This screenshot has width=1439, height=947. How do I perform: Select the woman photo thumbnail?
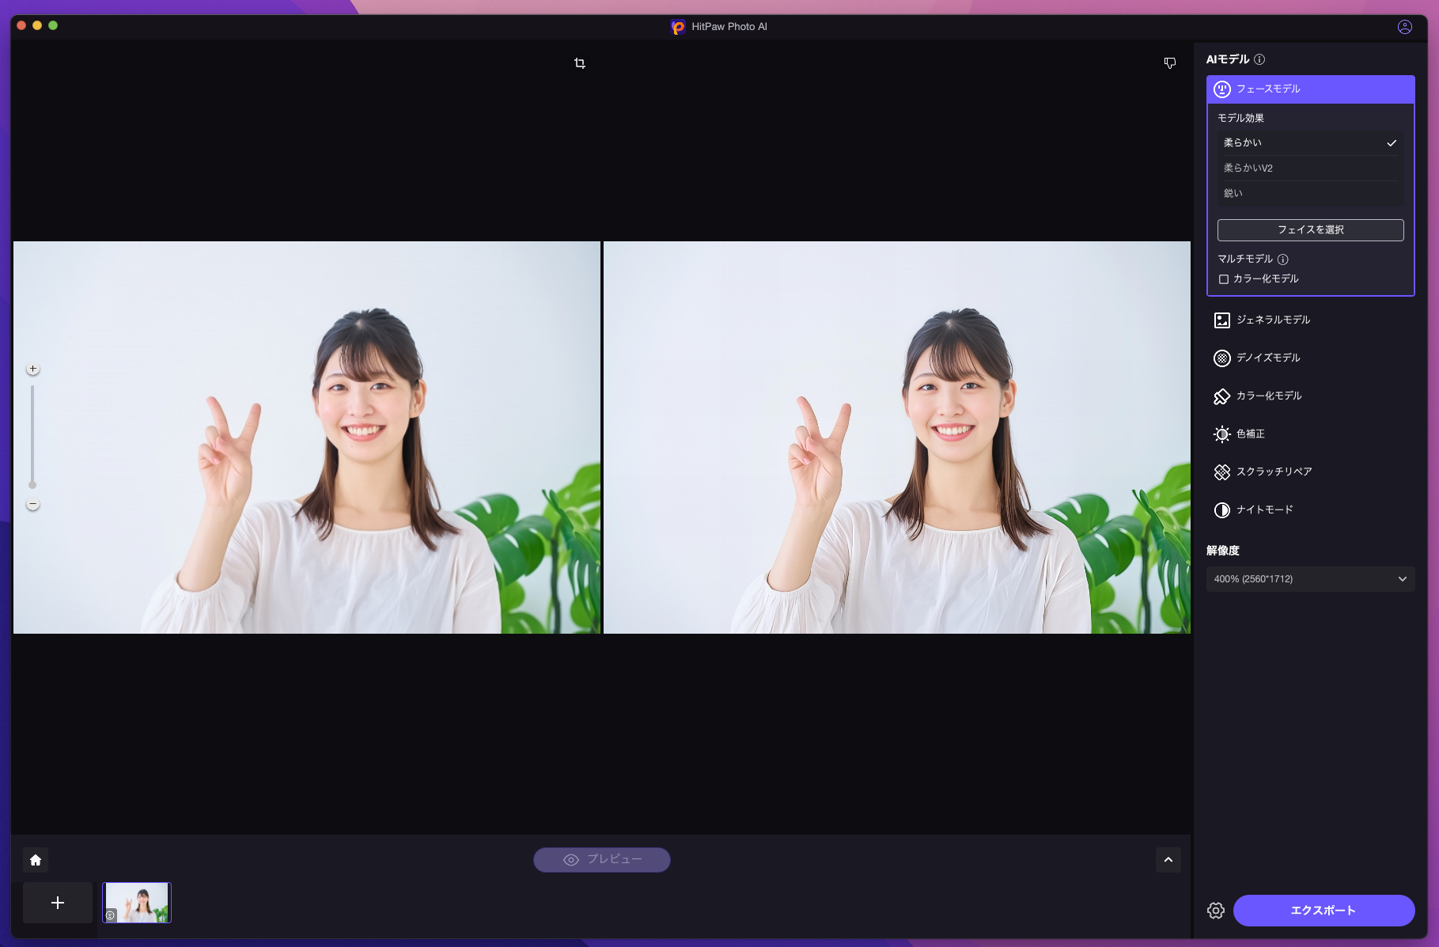point(137,903)
